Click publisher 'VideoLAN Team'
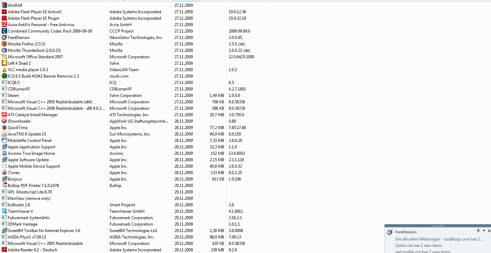The image size is (491, 253). [x=124, y=70]
